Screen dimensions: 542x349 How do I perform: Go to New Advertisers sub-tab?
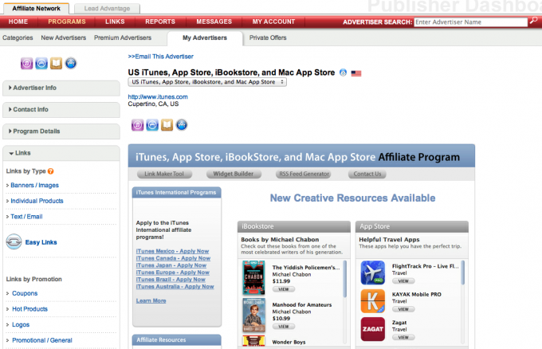tap(64, 37)
